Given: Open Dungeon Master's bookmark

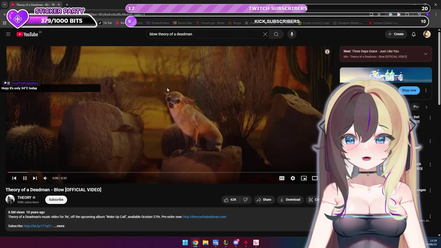Looking at the screenshot, I should tap(348, 23).
